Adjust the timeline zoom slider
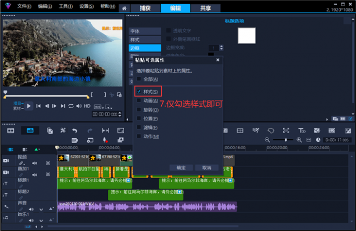This screenshot has width=356, height=231. (286, 140)
